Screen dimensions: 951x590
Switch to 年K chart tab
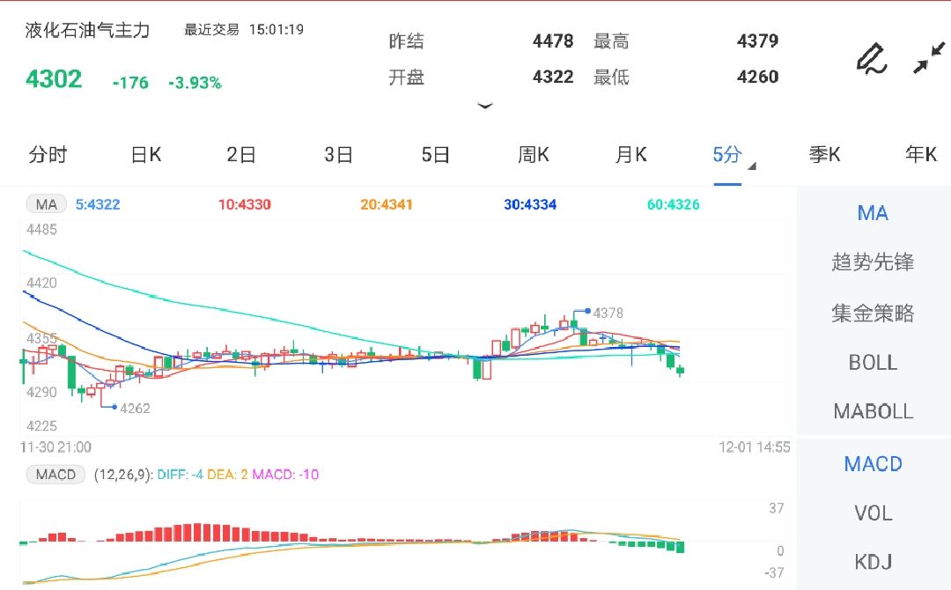pos(921,155)
